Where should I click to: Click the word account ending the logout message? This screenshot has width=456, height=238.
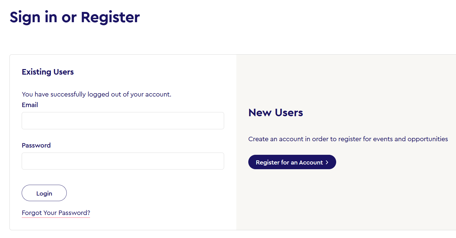(x=158, y=94)
